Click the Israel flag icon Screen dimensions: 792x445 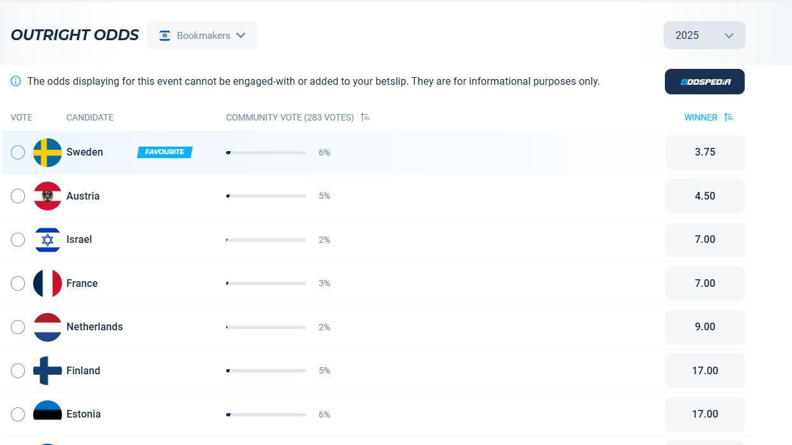(x=47, y=240)
